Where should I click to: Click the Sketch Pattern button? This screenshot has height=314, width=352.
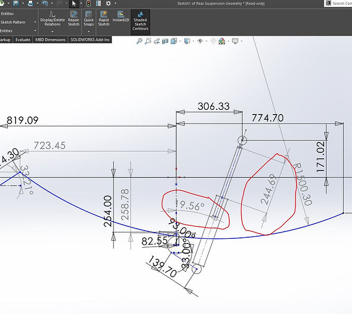pyautogui.click(x=13, y=22)
